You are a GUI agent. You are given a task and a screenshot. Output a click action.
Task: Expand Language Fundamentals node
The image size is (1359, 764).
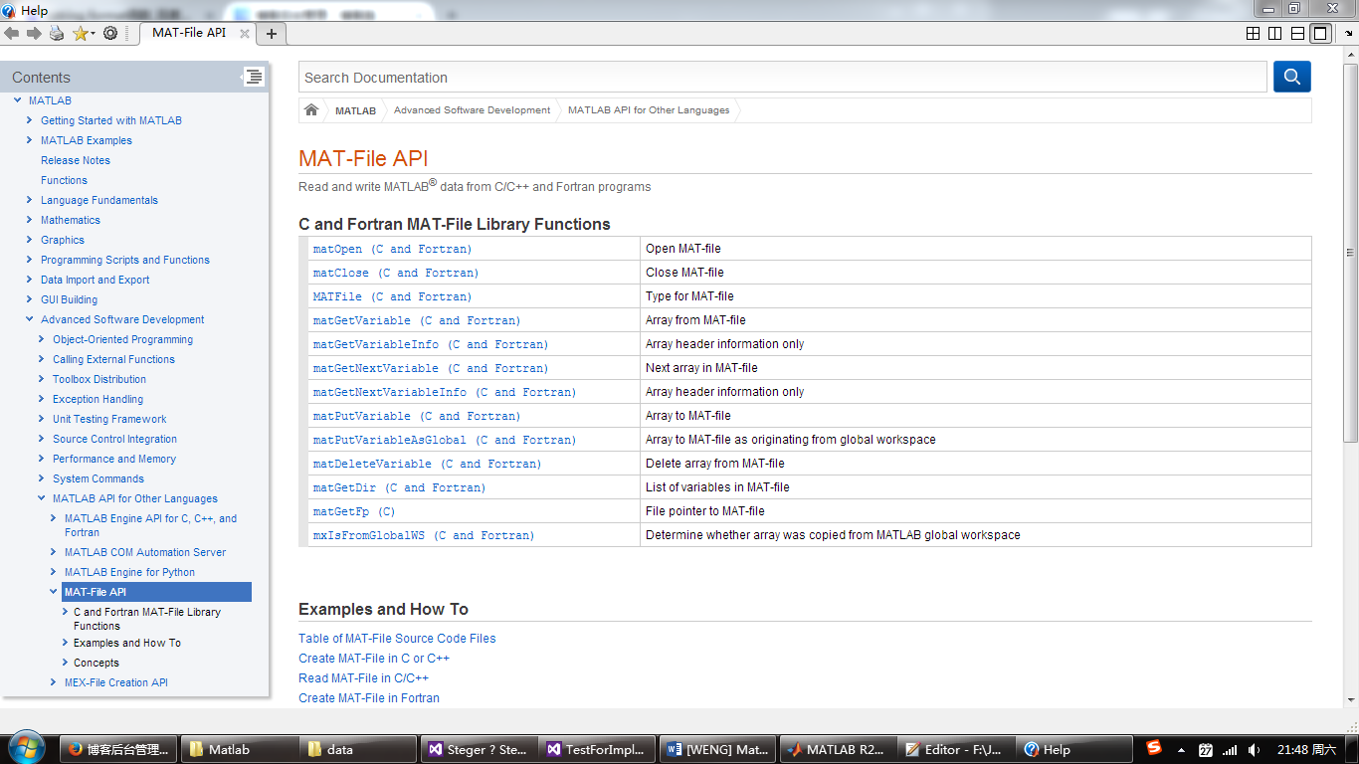(30, 200)
